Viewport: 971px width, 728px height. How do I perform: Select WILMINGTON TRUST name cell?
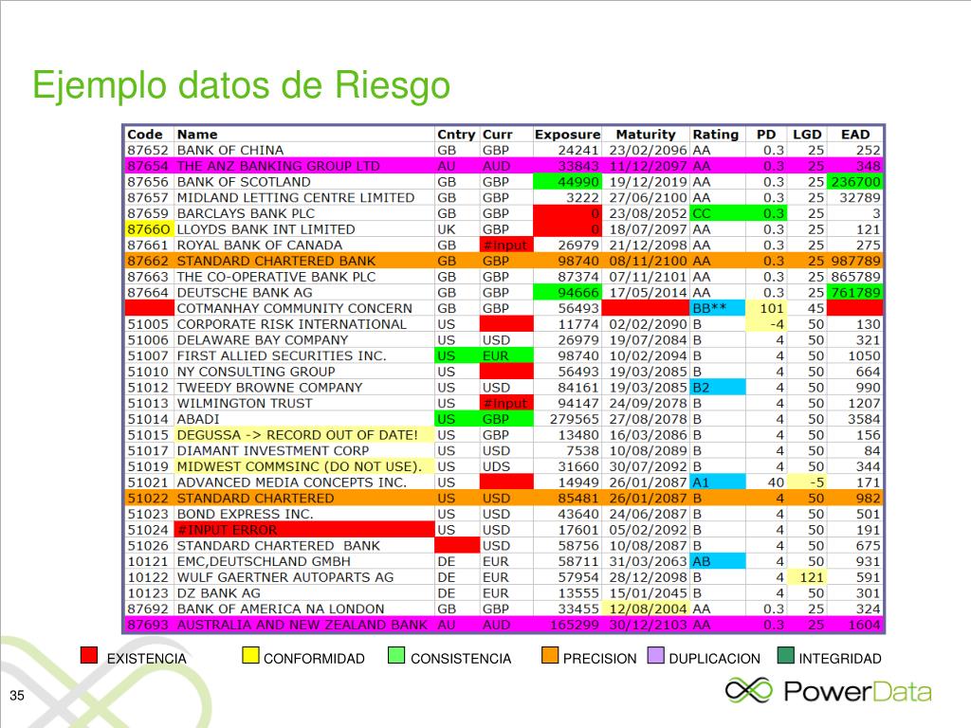pyautogui.click(x=304, y=403)
